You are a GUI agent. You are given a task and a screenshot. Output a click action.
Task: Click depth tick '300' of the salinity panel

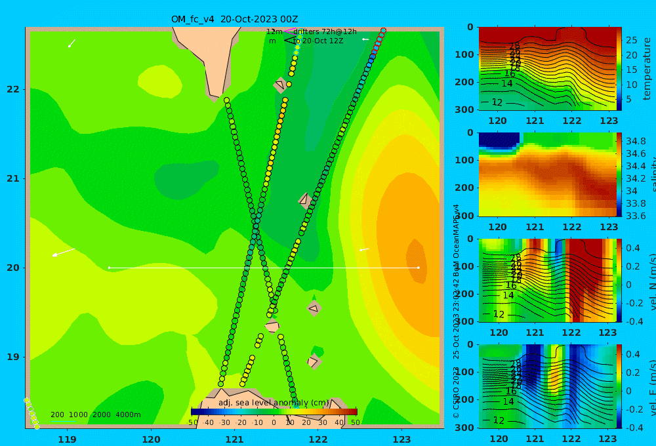[x=464, y=216]
